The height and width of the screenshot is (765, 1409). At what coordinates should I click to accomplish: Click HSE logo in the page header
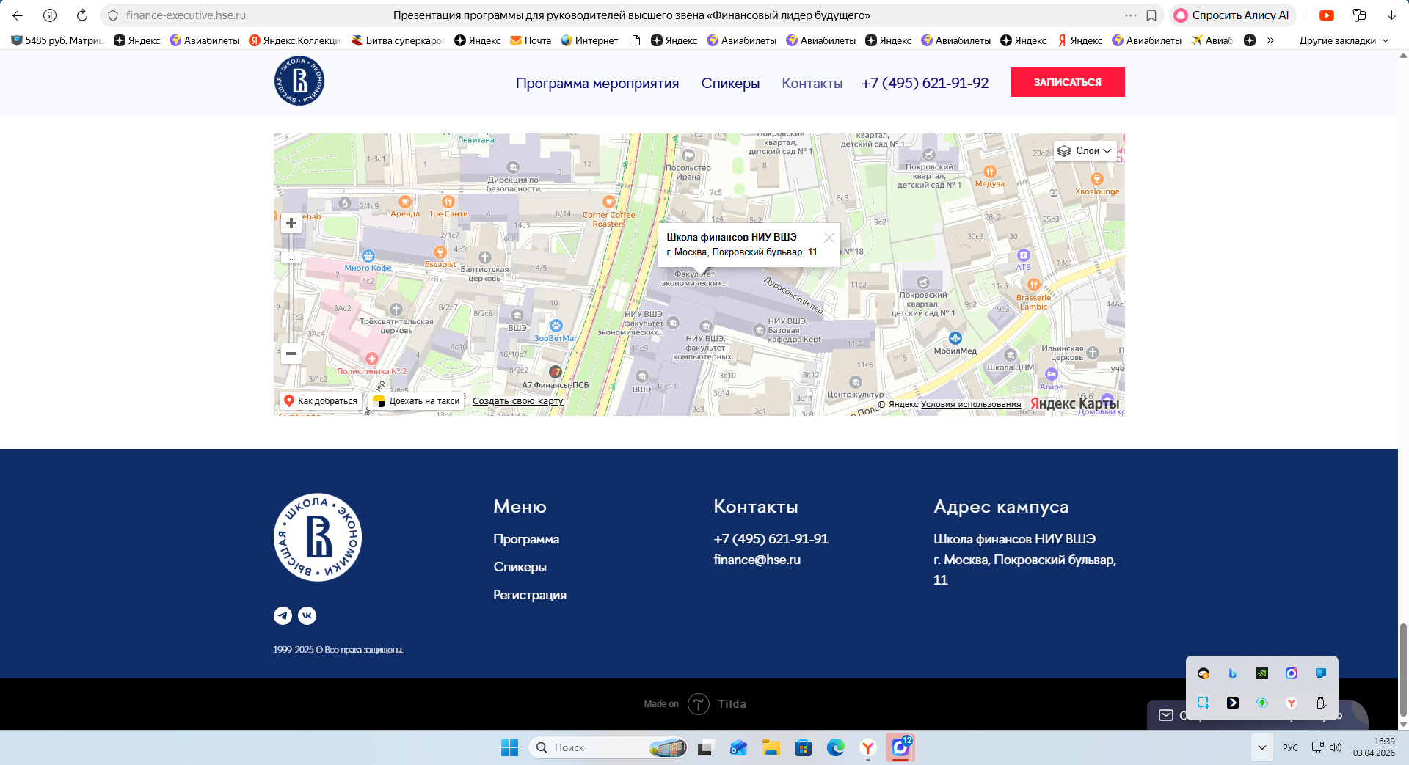[x=299, y=81]
